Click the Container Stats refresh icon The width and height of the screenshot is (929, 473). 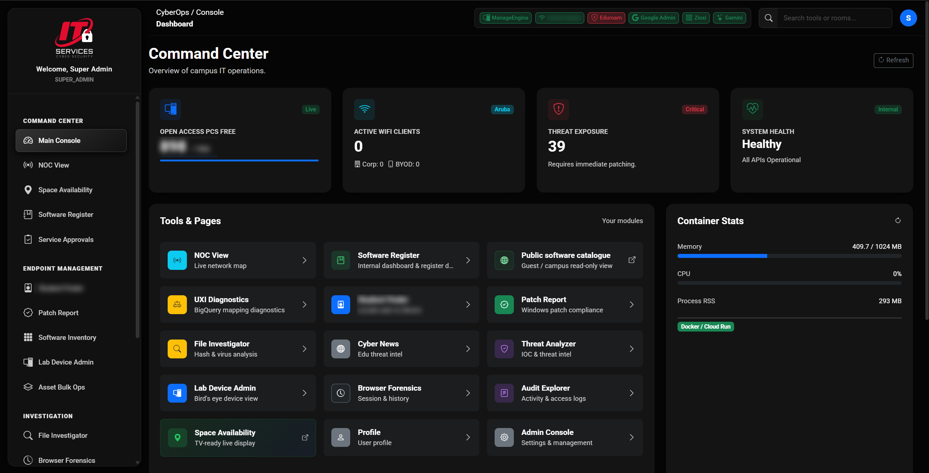point(898,221)
